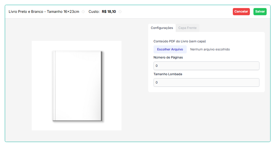Open the Capa Frente tab

point(187,28)
